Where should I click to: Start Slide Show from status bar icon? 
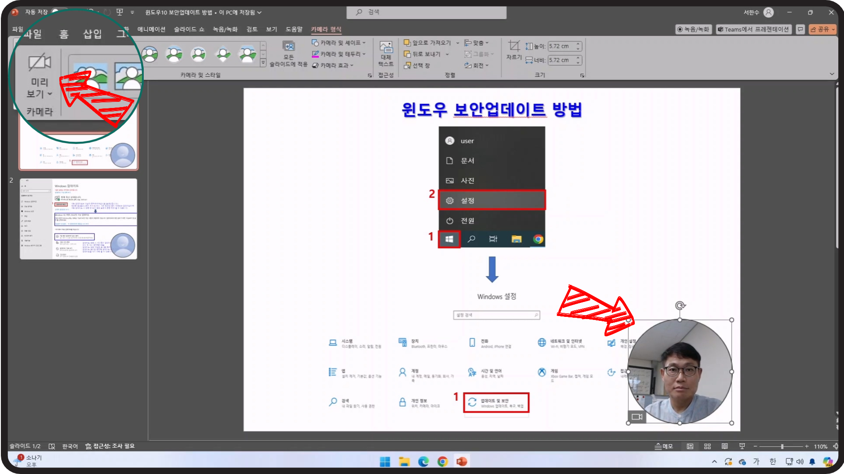(742, 446)
